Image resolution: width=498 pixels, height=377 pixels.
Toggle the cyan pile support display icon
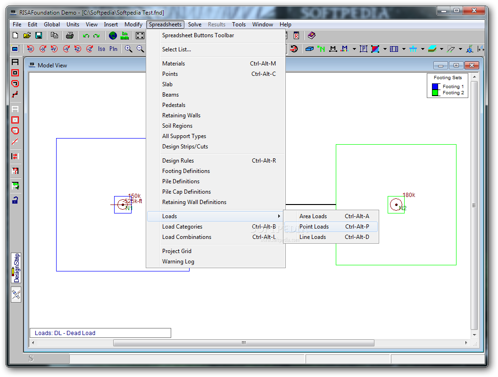pyautogui.click(x=413, y=49)
